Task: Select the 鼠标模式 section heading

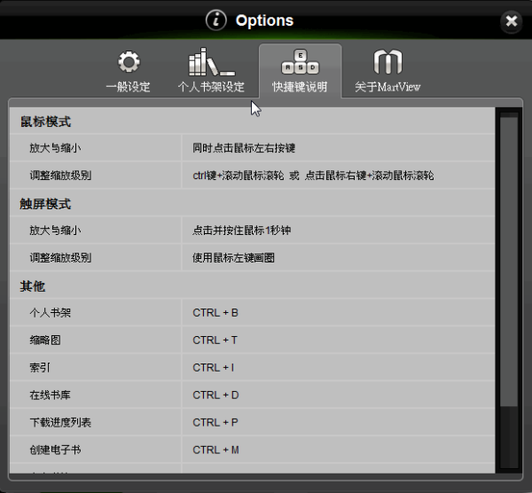Action: click(45, 121)
